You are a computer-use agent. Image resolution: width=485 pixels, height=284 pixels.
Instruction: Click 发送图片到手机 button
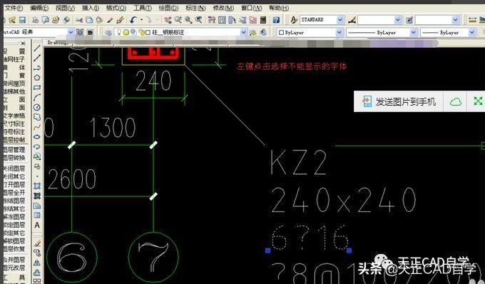coord(399,101)
